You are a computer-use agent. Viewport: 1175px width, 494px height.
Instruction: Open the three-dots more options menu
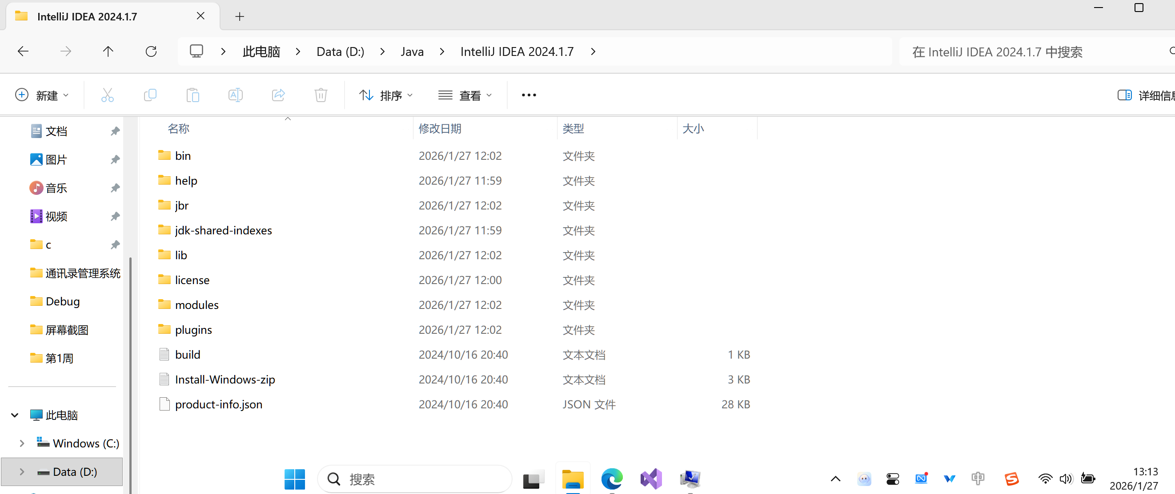(529, 95)
